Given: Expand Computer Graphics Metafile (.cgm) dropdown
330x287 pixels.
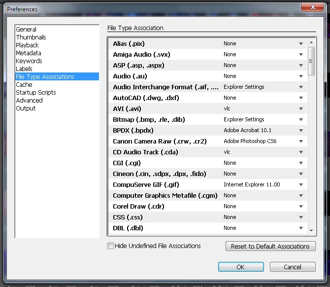Looking at the screenshot, I should (x=301, y=196).
